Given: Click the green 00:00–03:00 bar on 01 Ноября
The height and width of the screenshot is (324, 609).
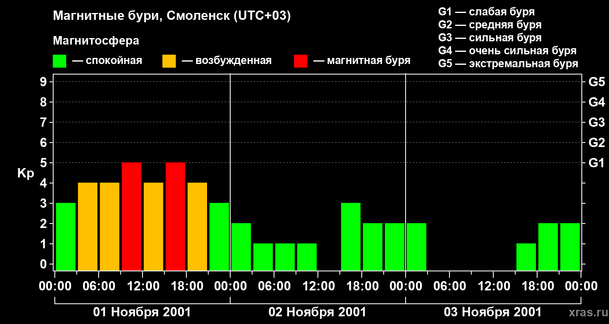Looking at the screenshot, I should (x=66, y=237).
